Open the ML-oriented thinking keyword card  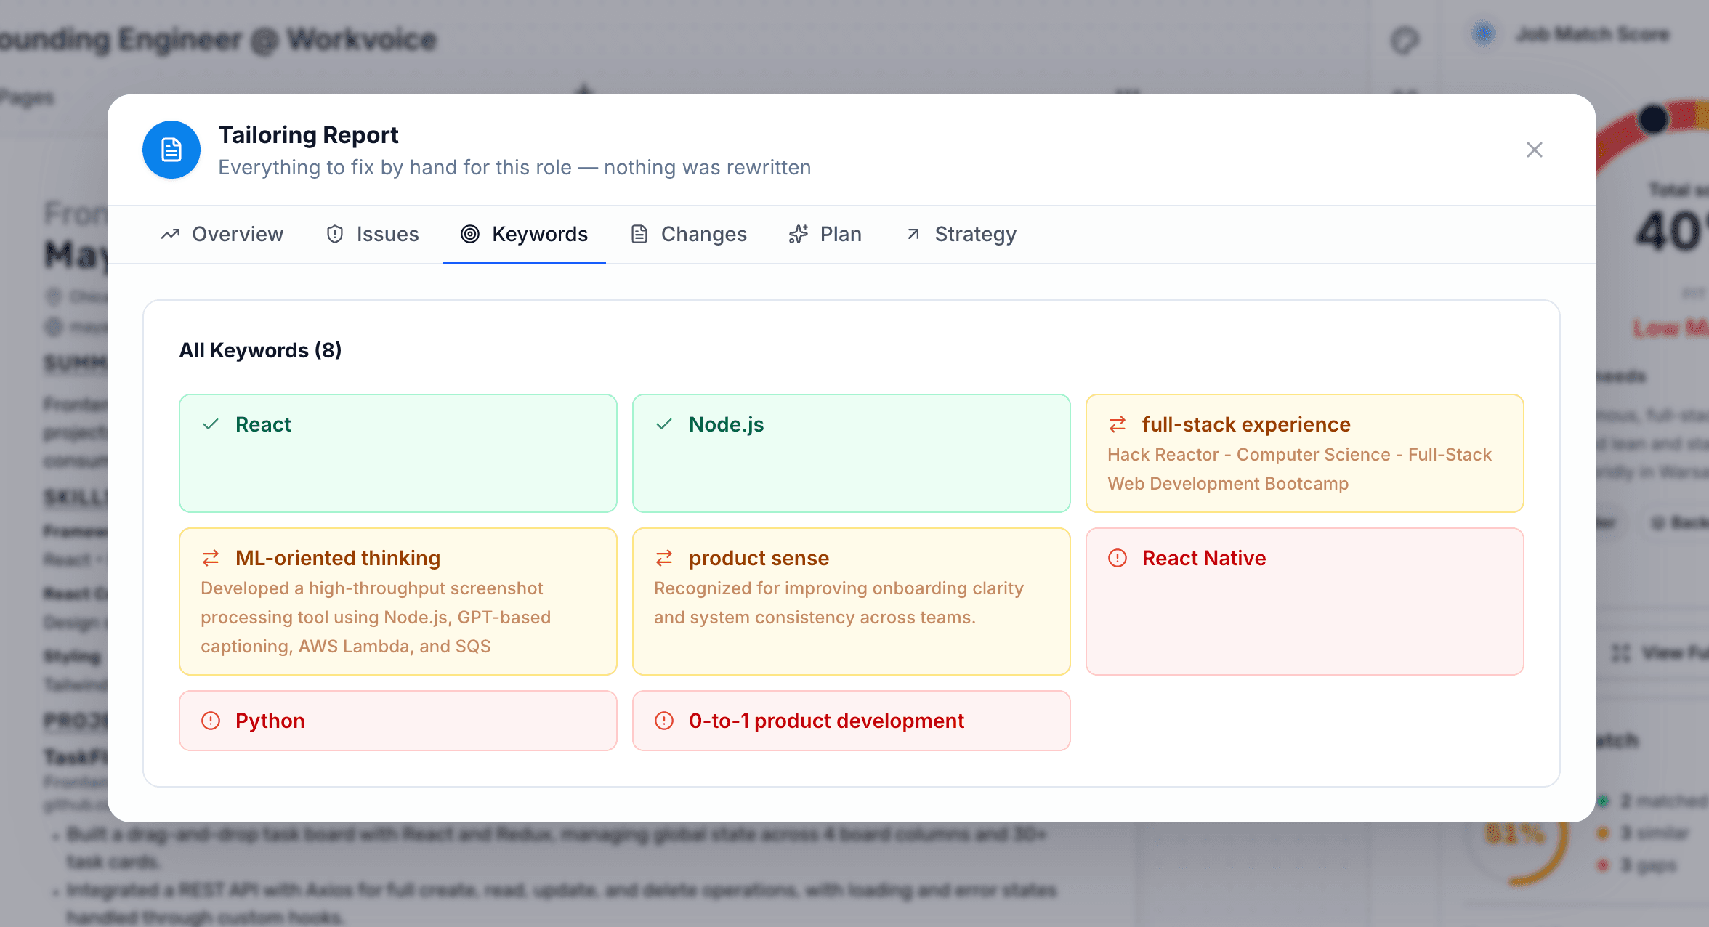click(x=398, y=602)
